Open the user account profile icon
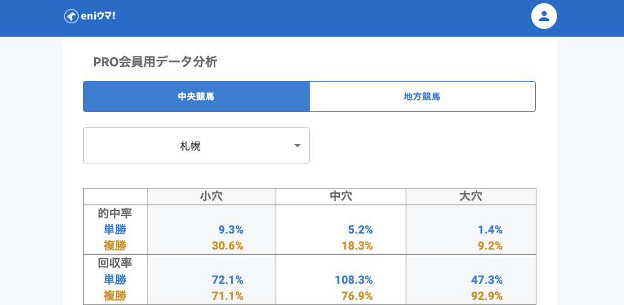Image resolution: width=624 pixels, height=305 pixels. (x=544, y=16)
